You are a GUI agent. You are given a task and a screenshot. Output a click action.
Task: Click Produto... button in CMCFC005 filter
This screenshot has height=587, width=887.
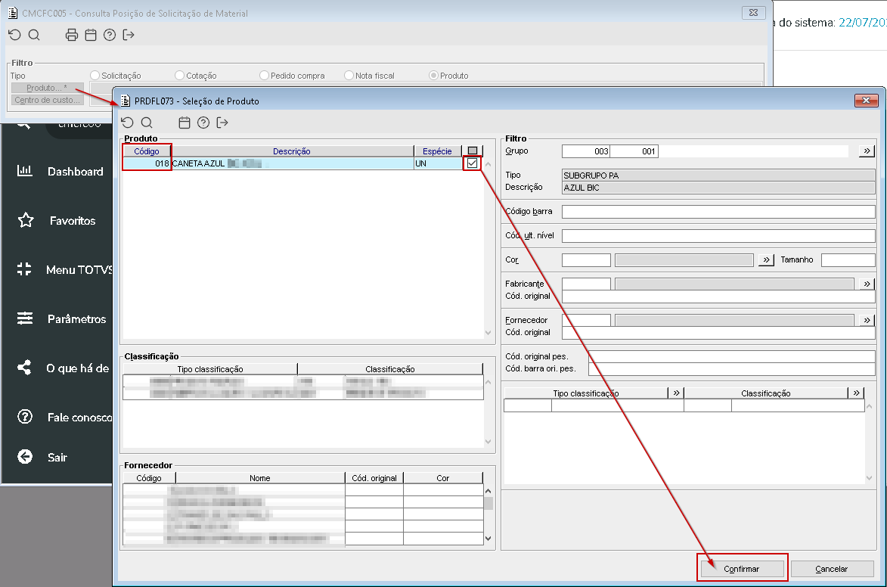pyautogui.click(x=47, y=88)
